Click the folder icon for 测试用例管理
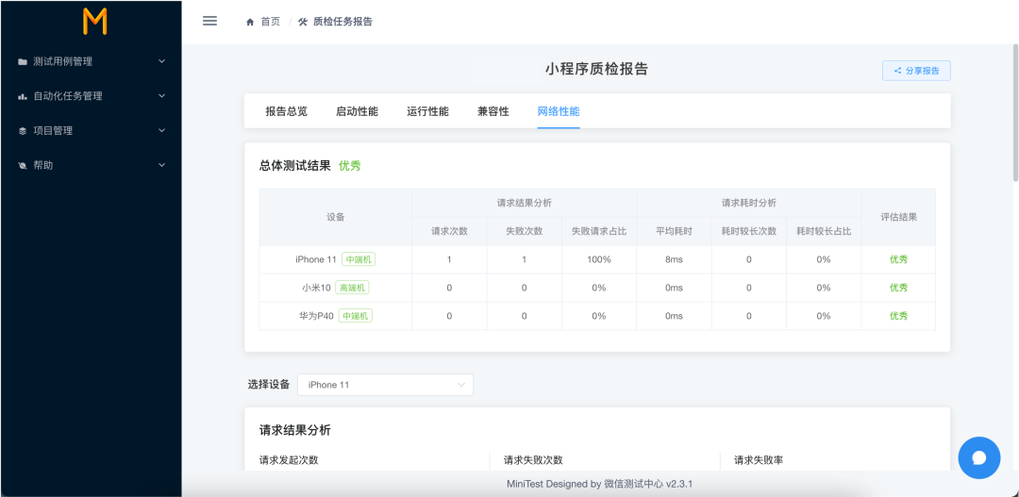Screen dimensions: 1019x497 tap(23, 61)
